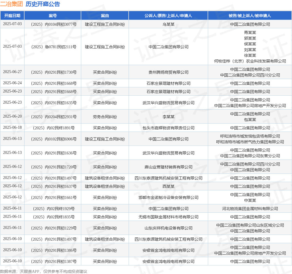Image resolution: width=292 pixels, height=274 pixels.
Task: Click 呼和浩特市城发恼包货场有限公司
Action: [x=250, y=136]
